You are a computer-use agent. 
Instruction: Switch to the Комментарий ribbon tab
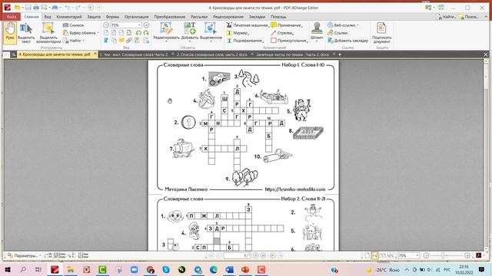coord(69,17)
